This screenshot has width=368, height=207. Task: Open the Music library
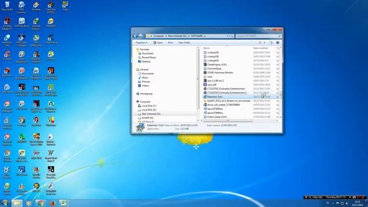145,78
